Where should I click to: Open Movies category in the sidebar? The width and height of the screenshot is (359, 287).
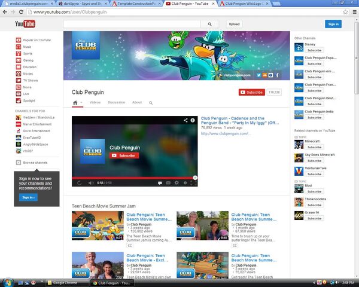[25, 74]
